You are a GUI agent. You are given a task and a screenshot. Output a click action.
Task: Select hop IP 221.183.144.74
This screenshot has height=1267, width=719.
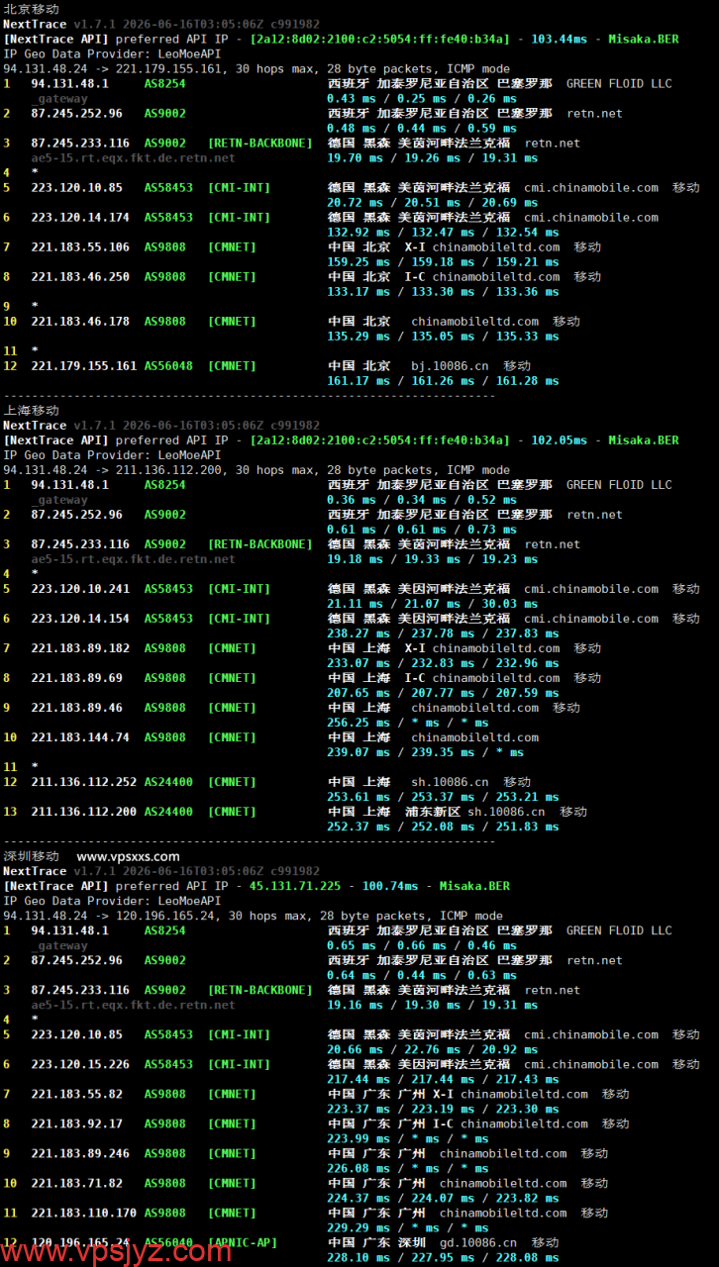click(x=80, y=736)
